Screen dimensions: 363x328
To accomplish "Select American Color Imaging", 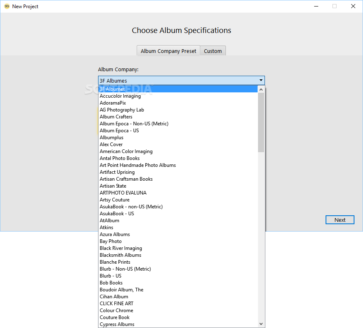I will 178,151.
